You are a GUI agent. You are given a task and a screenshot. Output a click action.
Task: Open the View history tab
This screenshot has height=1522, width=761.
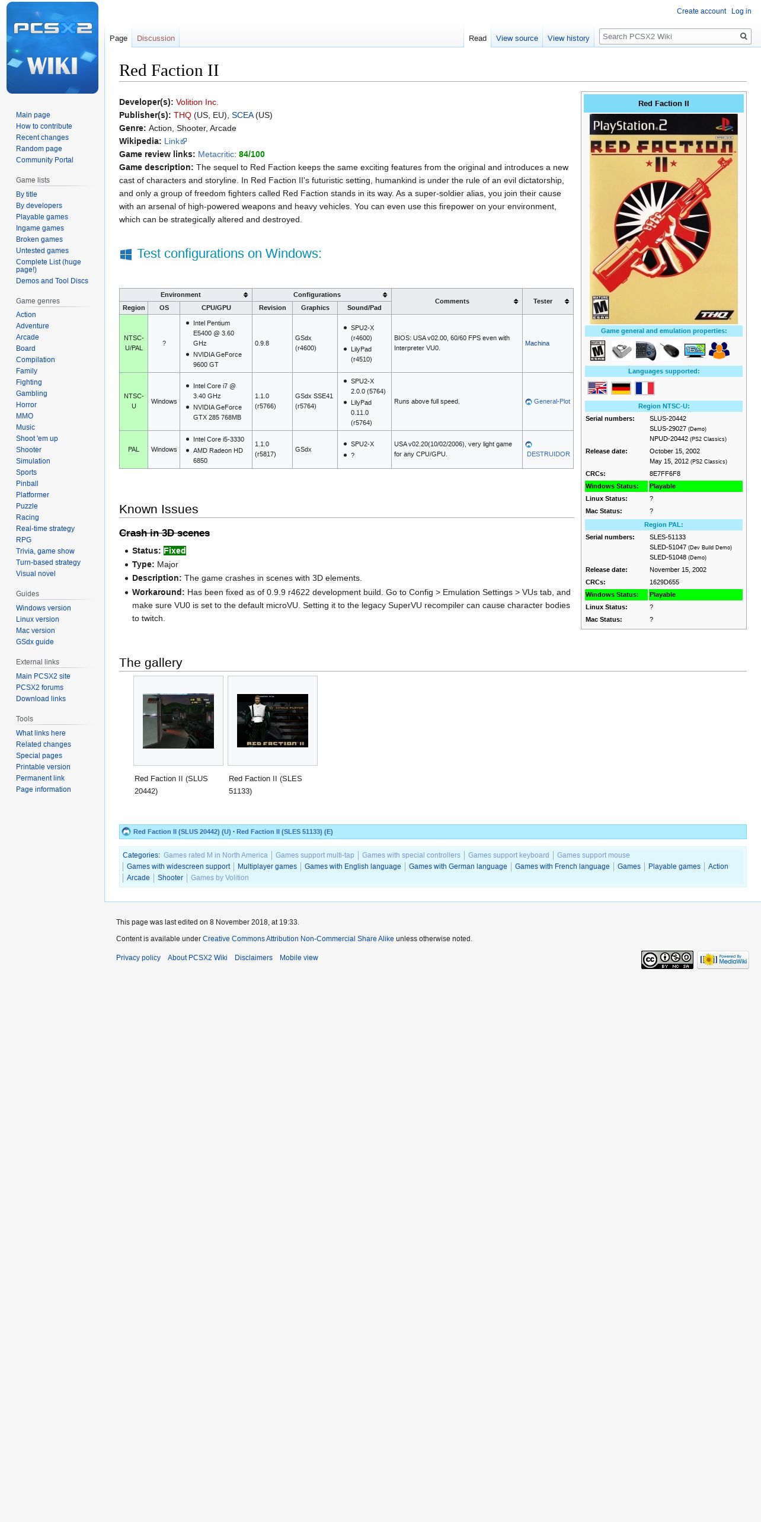(568, 38)
